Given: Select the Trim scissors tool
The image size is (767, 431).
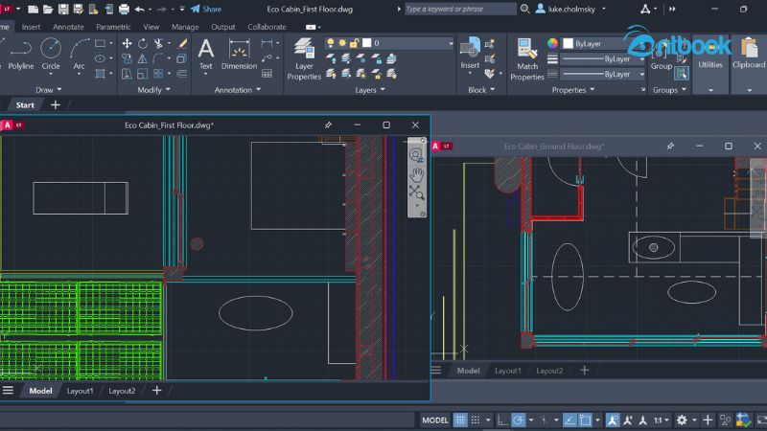Looking at the screenshot, I should click(158, 43).
